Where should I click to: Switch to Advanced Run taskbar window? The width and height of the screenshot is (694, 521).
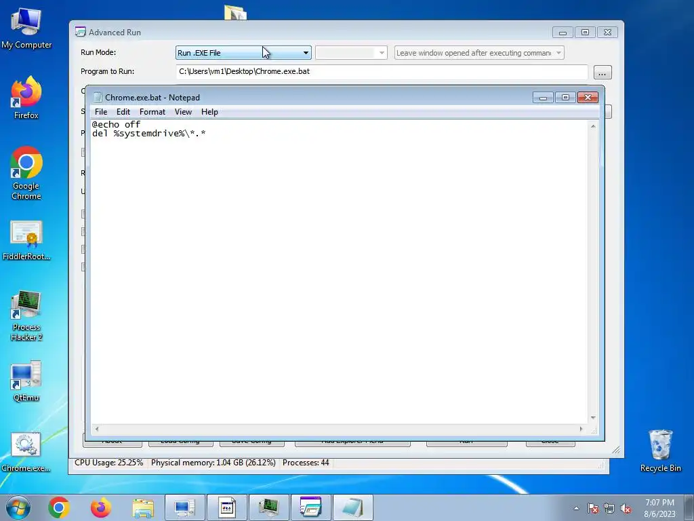point(310,507)
